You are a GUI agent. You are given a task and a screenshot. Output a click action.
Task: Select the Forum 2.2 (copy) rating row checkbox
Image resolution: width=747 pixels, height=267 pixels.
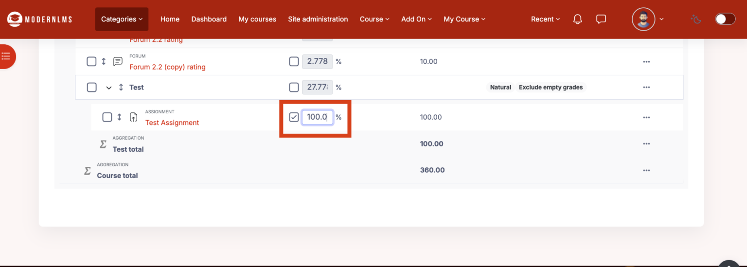[91, 62]
